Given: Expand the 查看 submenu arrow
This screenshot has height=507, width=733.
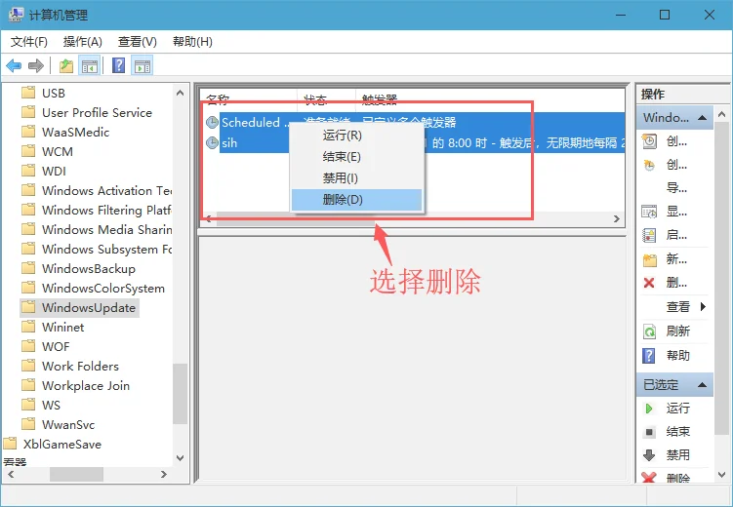Looking at the screenshot, I should 703,307.
